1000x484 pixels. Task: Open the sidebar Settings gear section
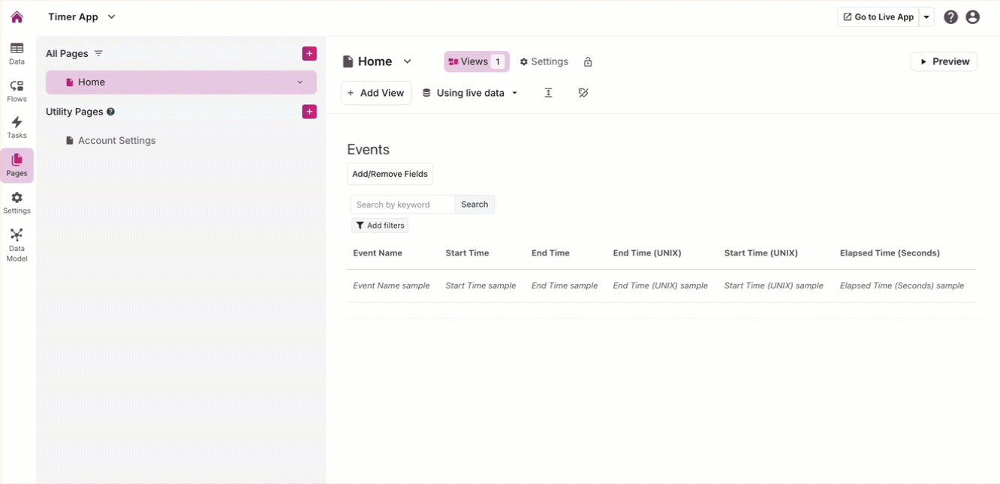pyautogui.click(x=17, y=202)
